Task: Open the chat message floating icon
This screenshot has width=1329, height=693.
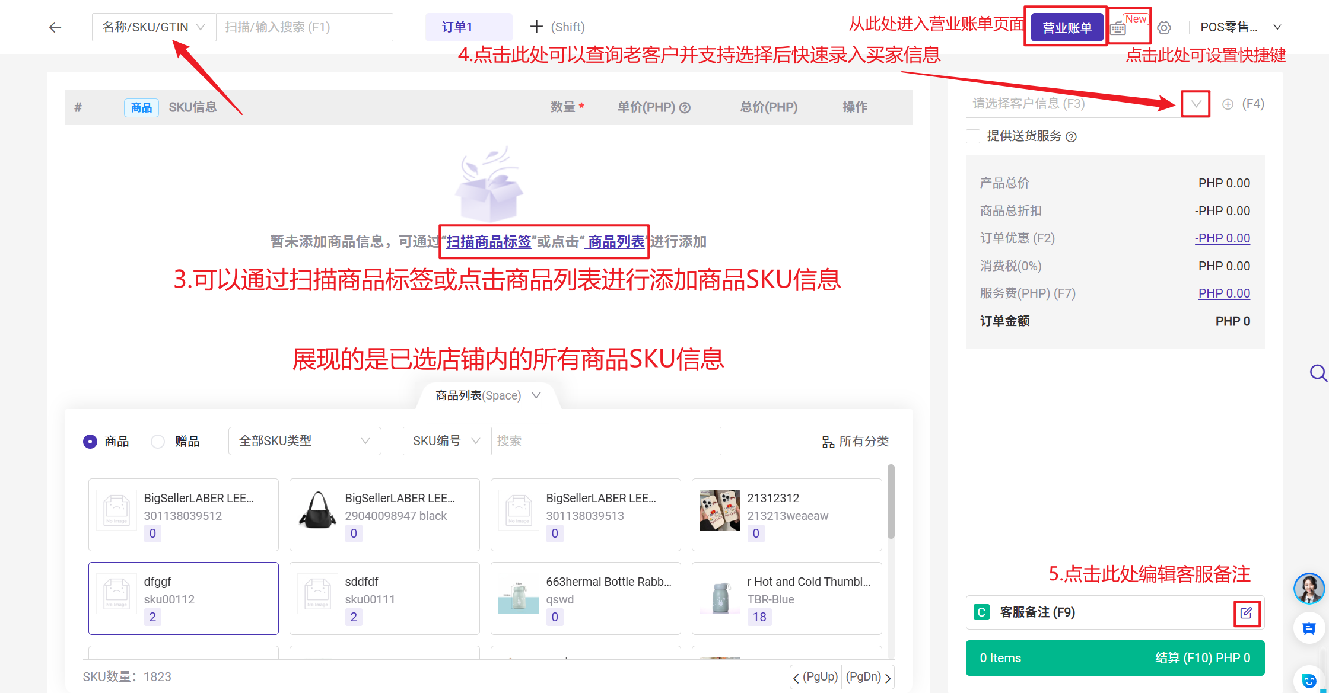Action: [x=1309, y=628]
